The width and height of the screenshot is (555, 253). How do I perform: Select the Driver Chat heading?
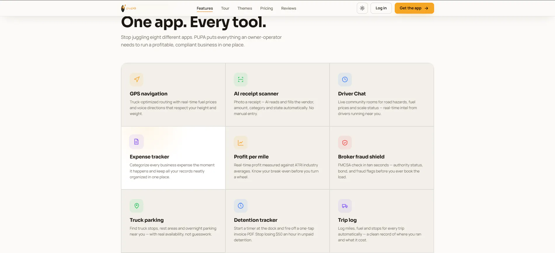[x=352, y=94]
